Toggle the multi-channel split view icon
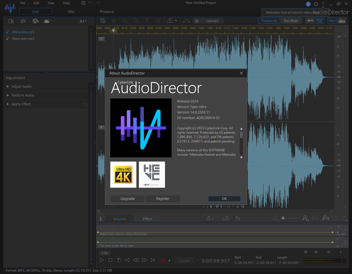 tap(320, 21)
